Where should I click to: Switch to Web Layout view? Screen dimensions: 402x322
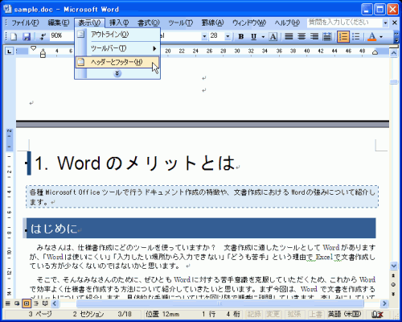[x=17, y=303]
